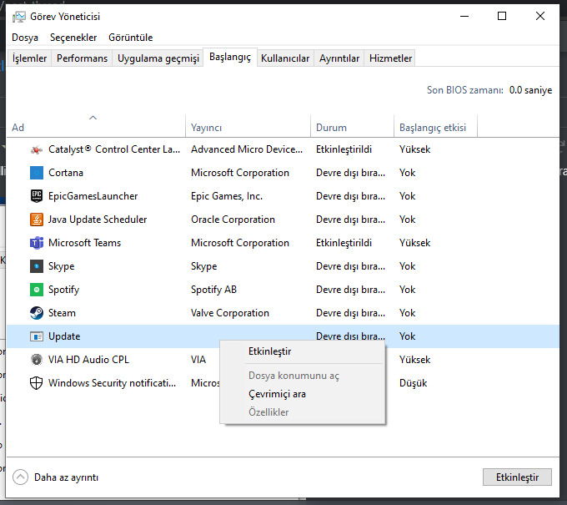This screenshot has width=567, height=505.
Task: Select the Cortana name text
Action: 66,173
